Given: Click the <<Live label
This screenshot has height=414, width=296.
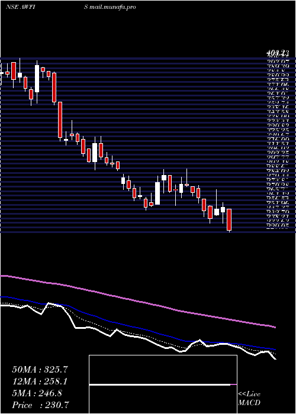Looking at the screenshot, I should pos(249,394).
